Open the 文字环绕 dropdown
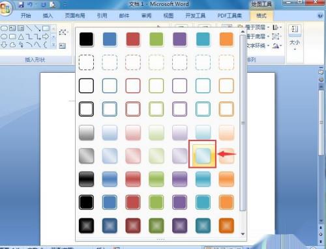 [x=258, y=46]
